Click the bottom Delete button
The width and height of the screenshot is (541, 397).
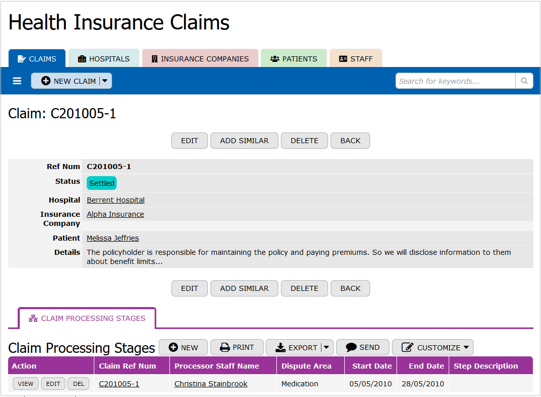pyautogui.click(x=304, y=288)
